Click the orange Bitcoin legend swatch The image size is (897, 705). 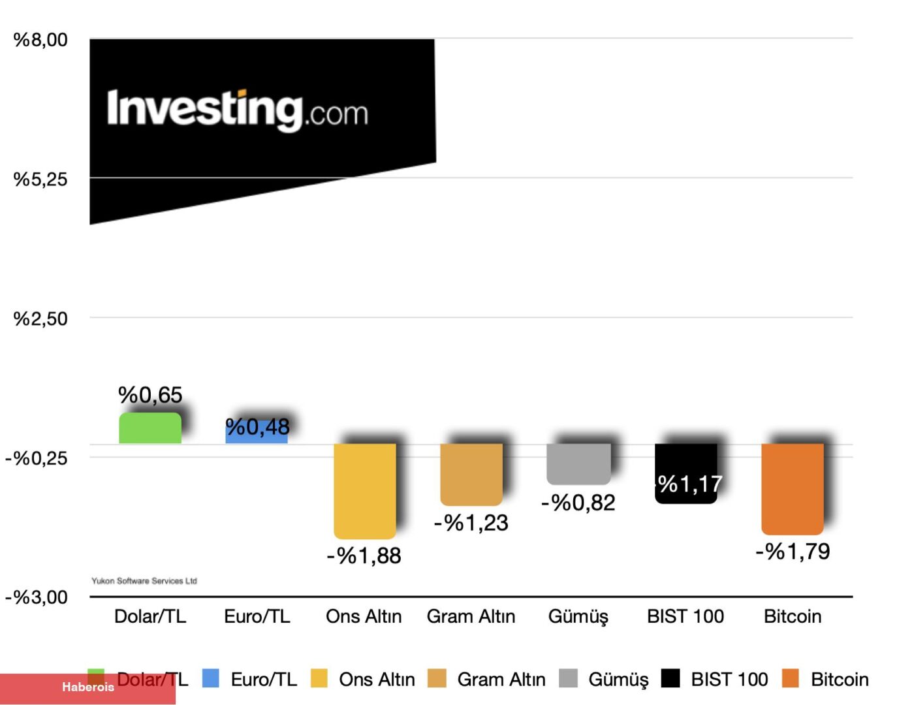[x=791, y=678]
